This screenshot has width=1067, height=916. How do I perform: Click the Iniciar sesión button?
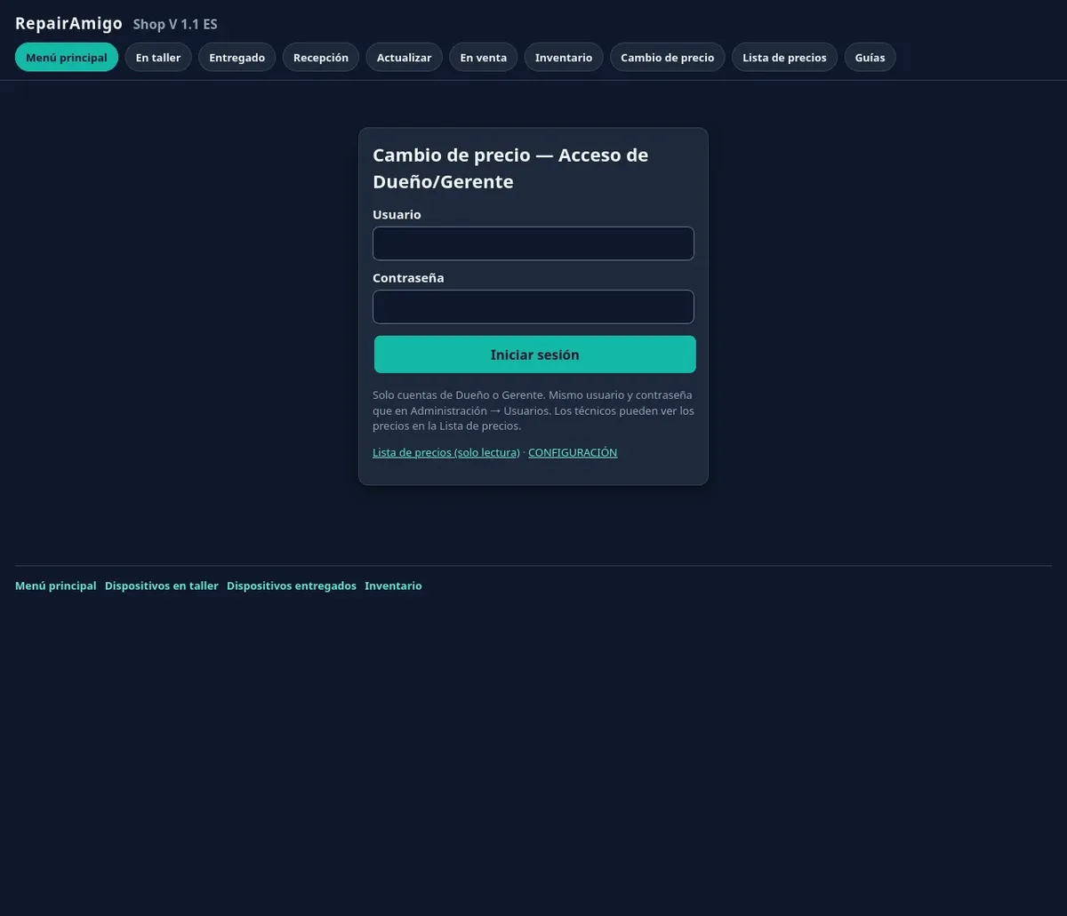pyautogui.click(x=535, y=354)
